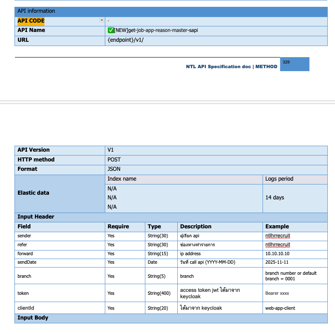Click the green checkmark icon before get-job-app-reason-master-sapi
The image size is (335, 334).
point(110,30)
